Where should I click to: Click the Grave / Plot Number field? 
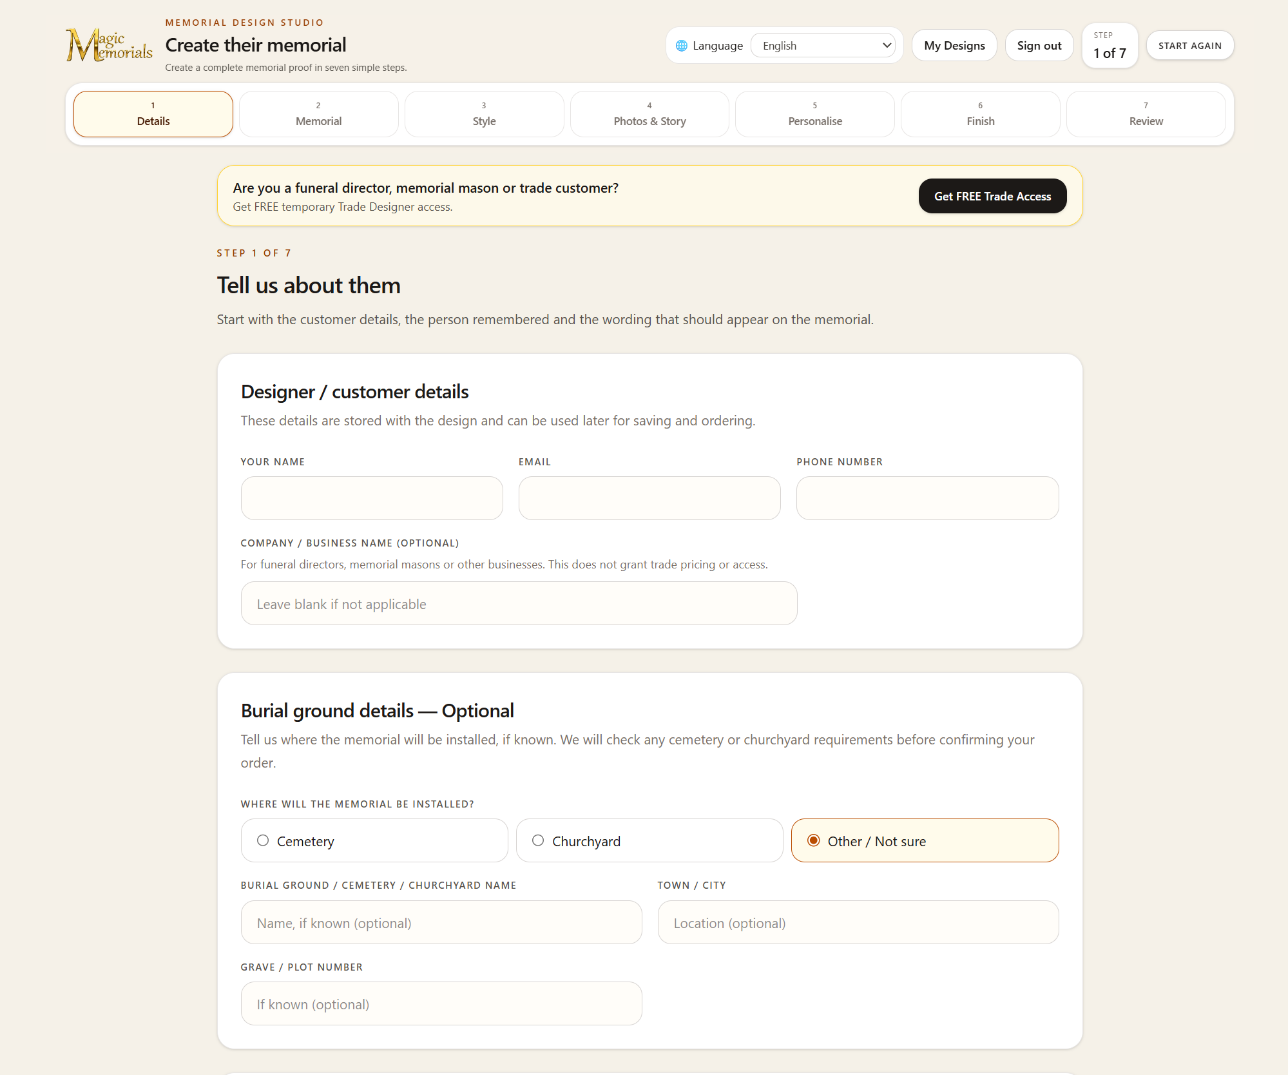(441, 1003)
